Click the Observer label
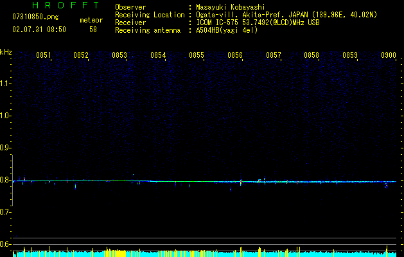This screenshot has height=257, width=404. (x=130, y=7)
